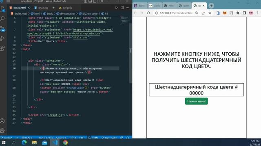Follow the script.js src link in the code
Viewport: 261px width, 146px height.
55,115
